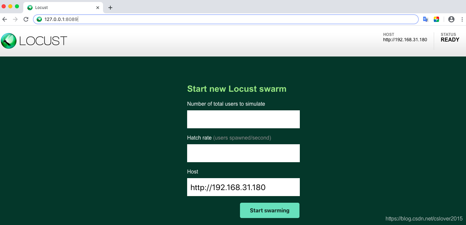Click the READY status text

coord(450,40)
